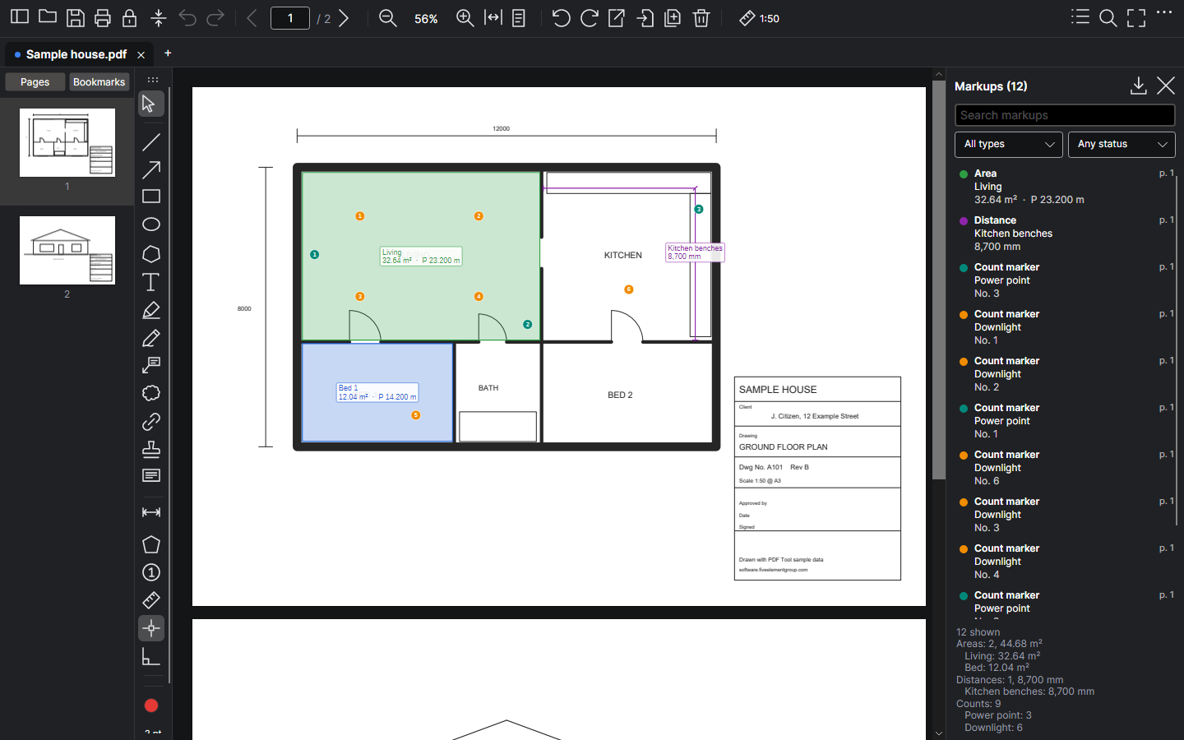Image resolution: width=1184 pixels, height=740 pixels.
Task: Go to the next page
Action: [345, 18]
